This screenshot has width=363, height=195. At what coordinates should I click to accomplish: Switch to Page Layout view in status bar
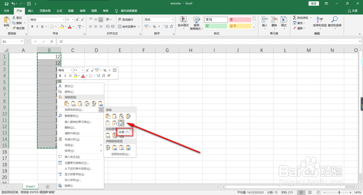(x=310, y=192)
